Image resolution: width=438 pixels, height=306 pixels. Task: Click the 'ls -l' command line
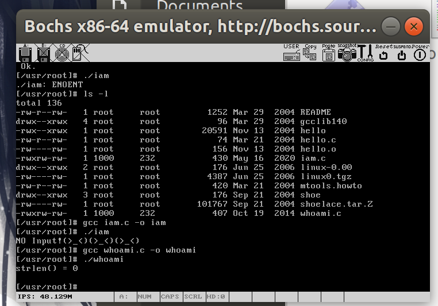95,94
